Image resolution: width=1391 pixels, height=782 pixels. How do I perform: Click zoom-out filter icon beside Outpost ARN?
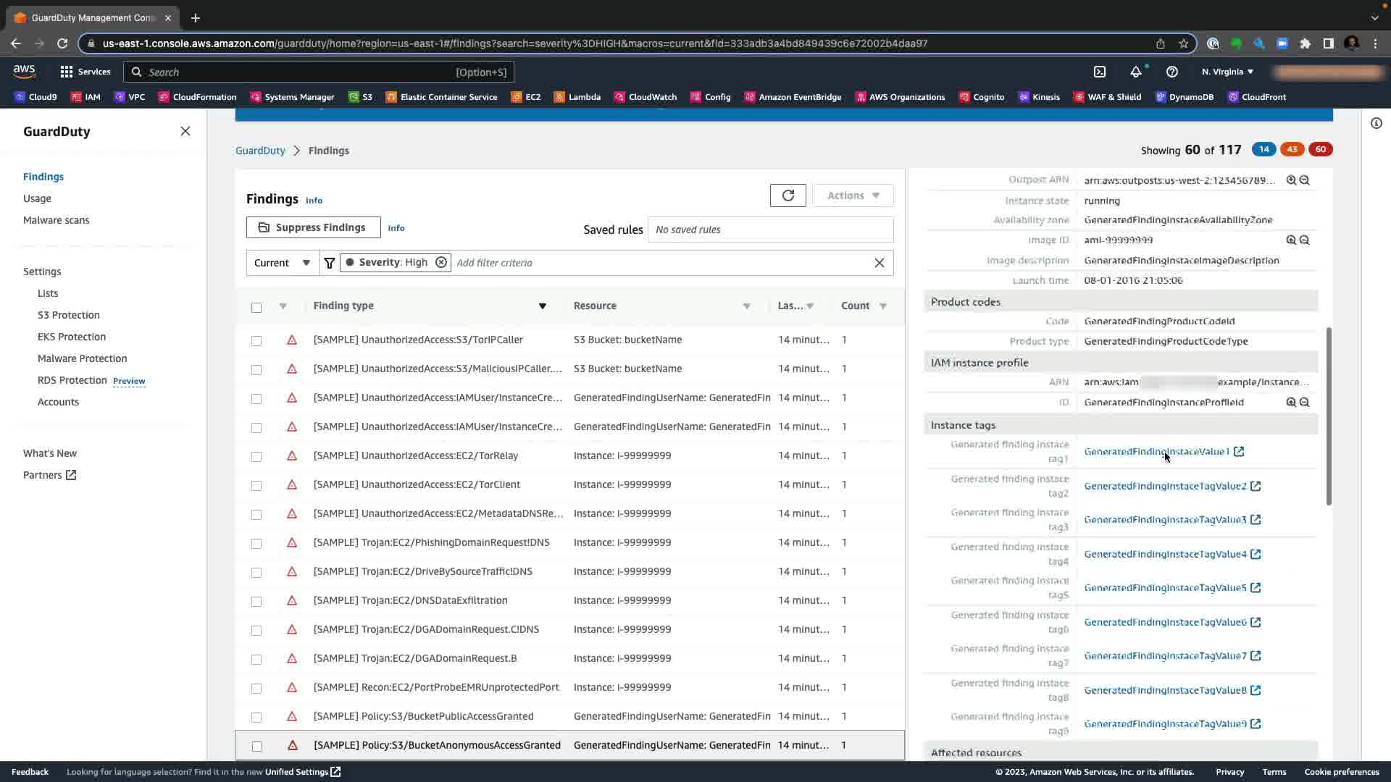pyautogui.click(x=1305, y=180)
